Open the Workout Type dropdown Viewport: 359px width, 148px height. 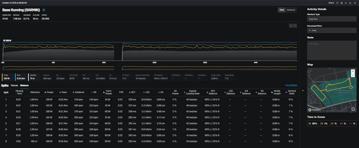(331, 19)
